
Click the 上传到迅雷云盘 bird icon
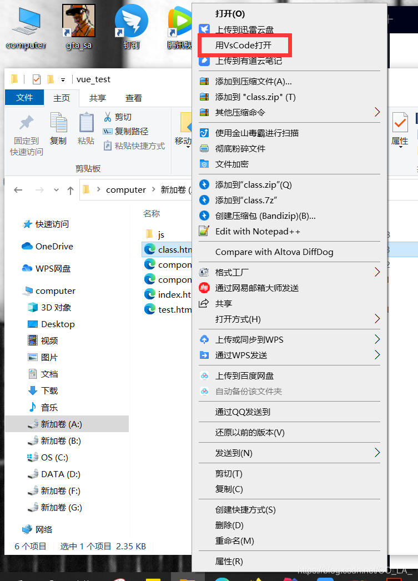(x=204, y=29)
